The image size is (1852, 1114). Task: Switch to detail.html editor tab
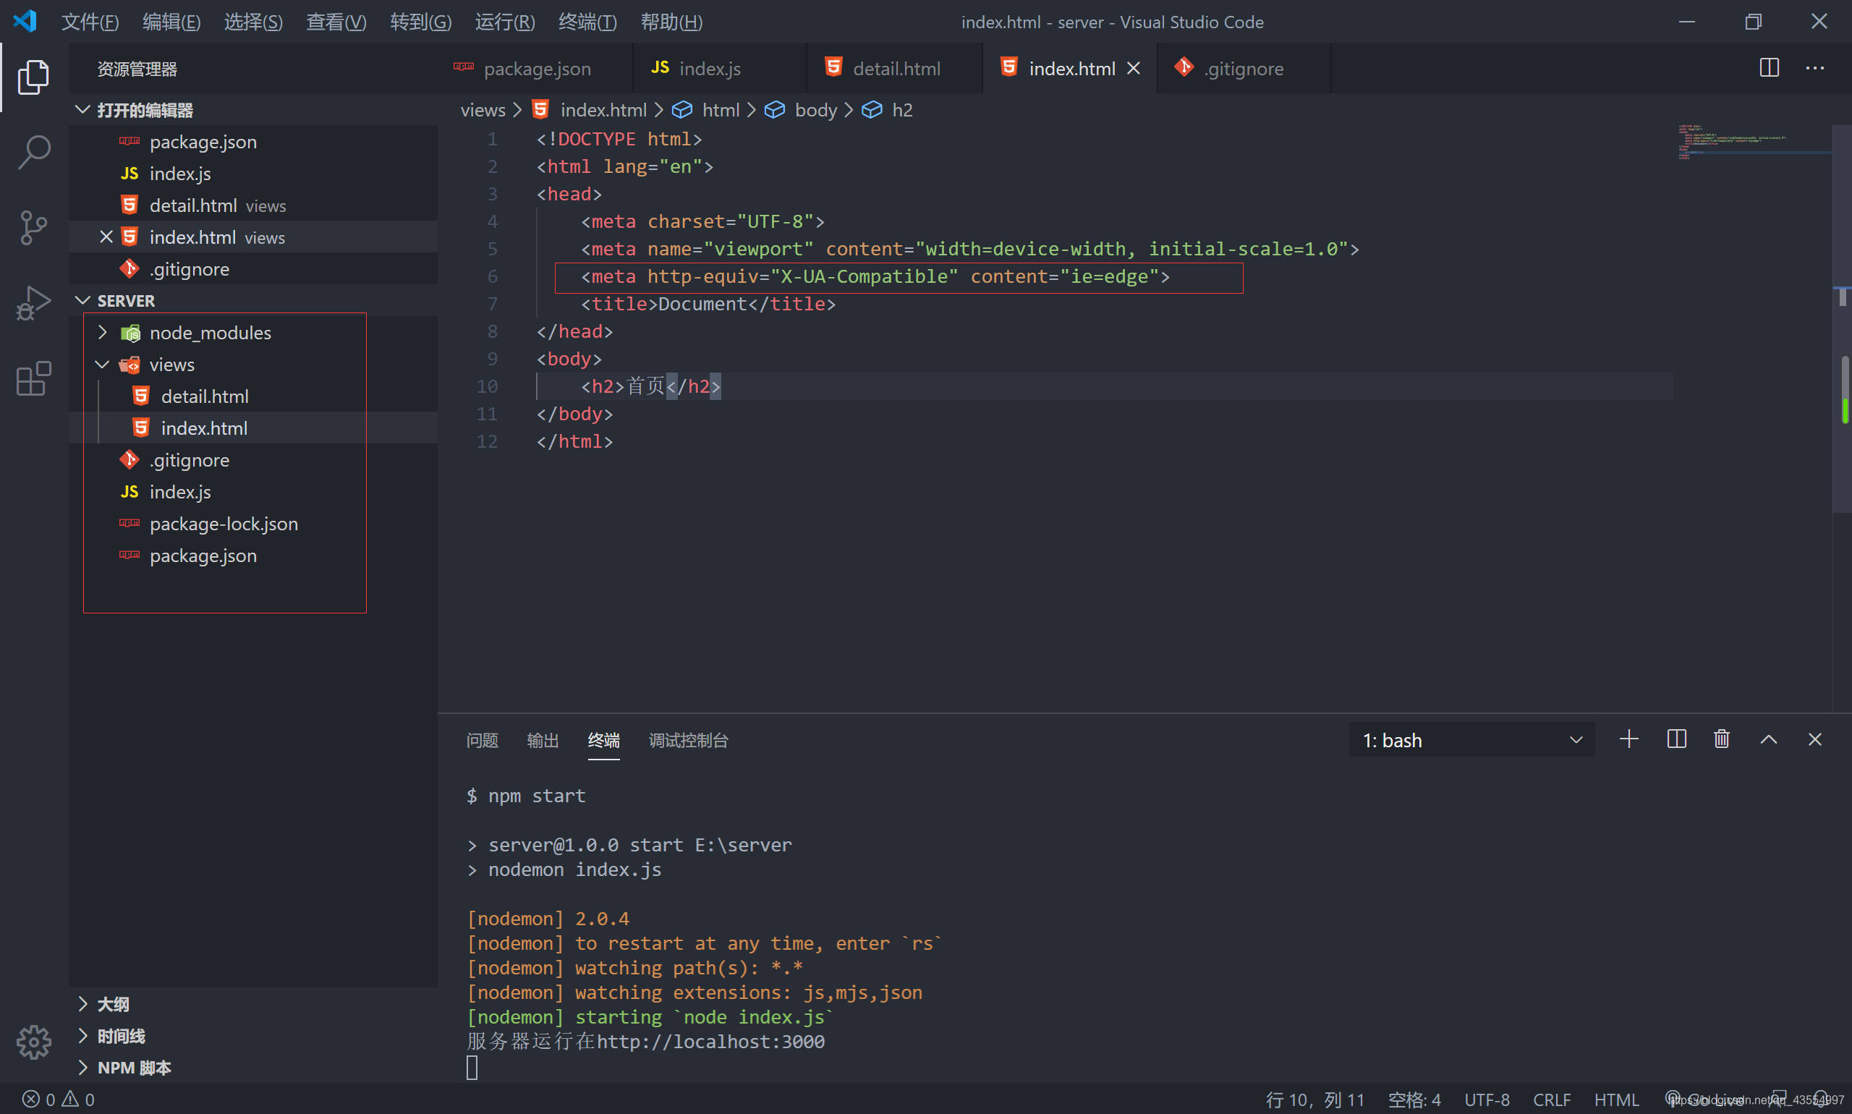tap(895, 68)
